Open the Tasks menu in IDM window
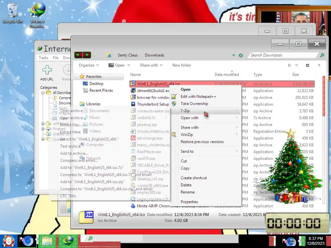This screenshot has width=331, height=248. click(44, 58)
